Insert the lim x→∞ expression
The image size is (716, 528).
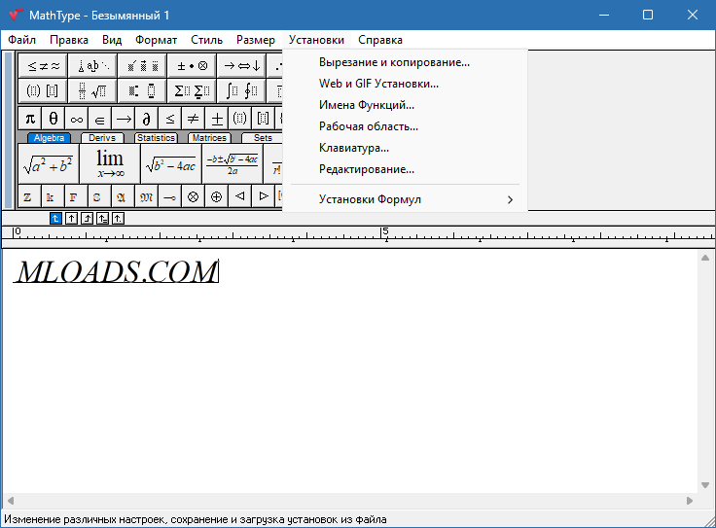[110, 163]
